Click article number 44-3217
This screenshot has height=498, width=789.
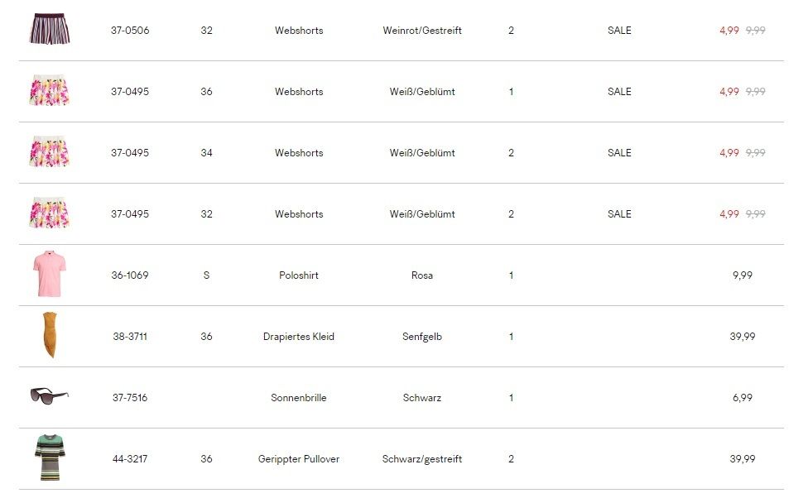pos(130,459)
